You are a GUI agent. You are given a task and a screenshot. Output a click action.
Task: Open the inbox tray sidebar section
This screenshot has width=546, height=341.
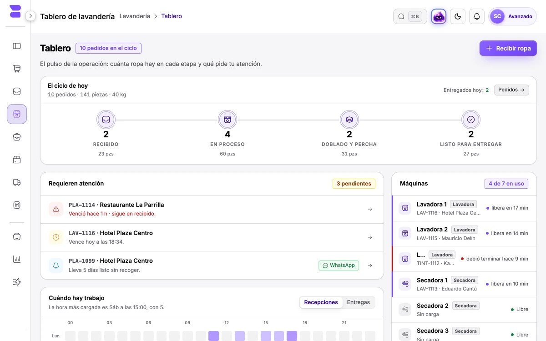click(17, 91)
